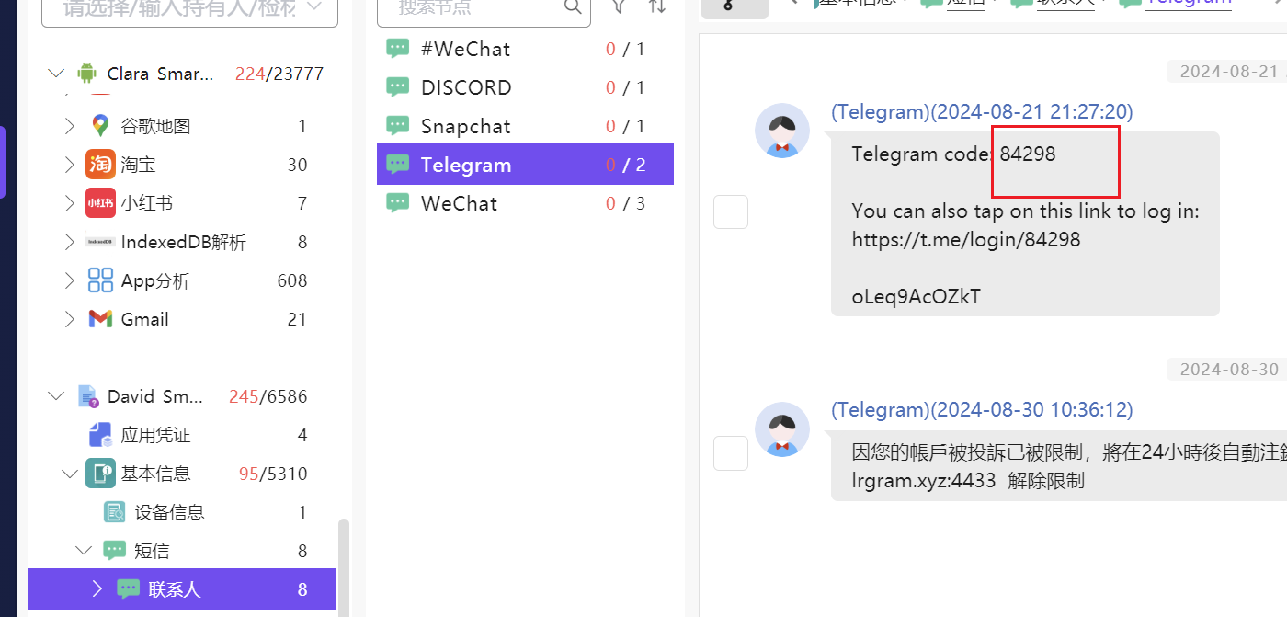Check the box for Telegram code message
Viewport: 1287px width, 617px height.
[731, 212]
